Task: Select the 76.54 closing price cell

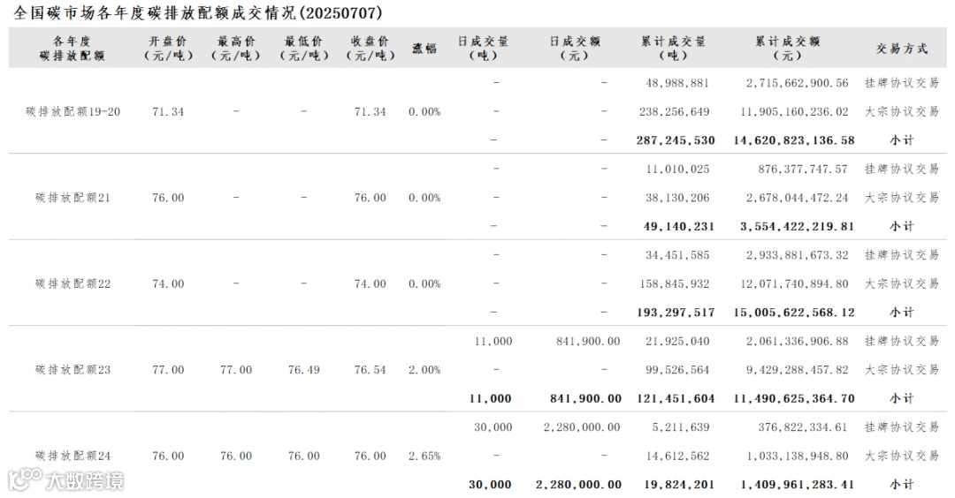Action: coord(370,370)
